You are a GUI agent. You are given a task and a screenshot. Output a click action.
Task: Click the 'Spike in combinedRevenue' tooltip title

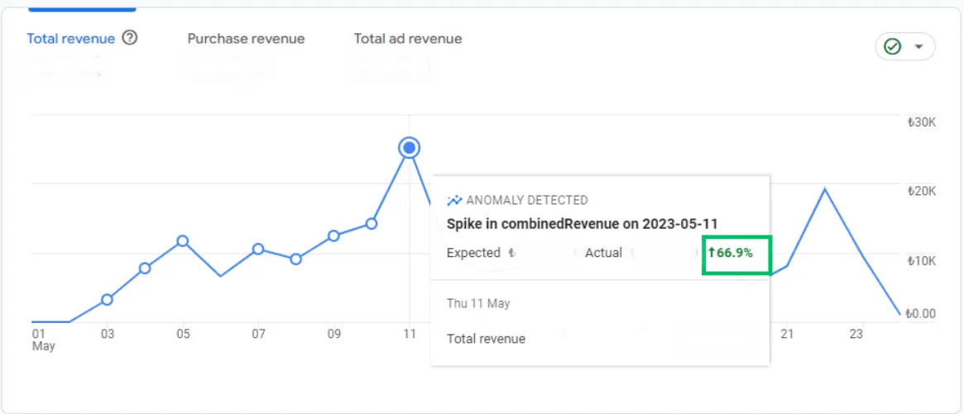(x=582, y=224)
